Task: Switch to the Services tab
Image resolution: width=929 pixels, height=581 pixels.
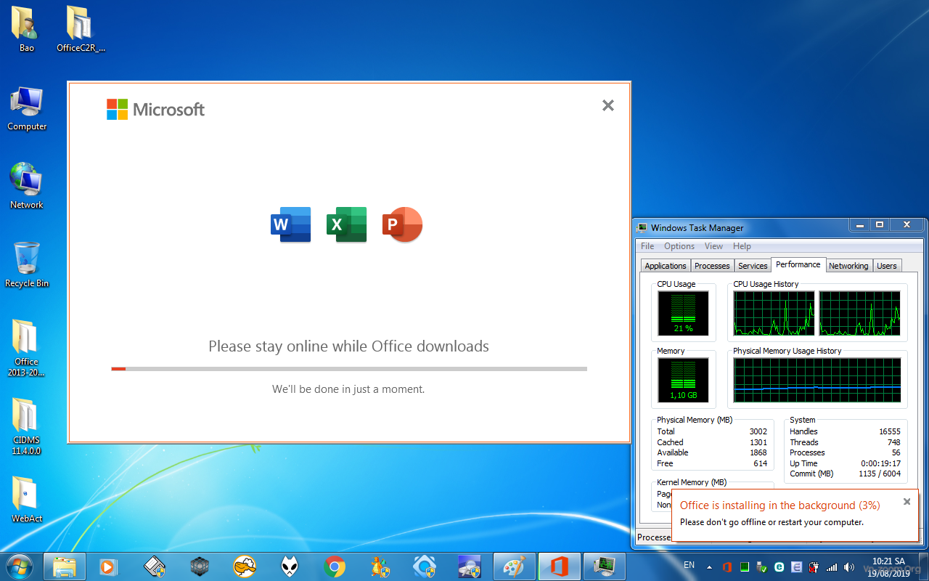Action: 753,266
